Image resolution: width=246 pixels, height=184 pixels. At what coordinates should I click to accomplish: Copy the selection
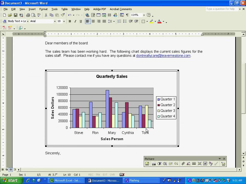[51, 15]
